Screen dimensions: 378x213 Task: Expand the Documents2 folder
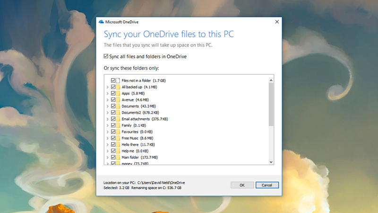108,113
